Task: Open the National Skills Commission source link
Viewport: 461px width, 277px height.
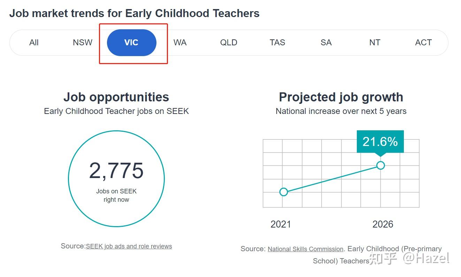Action: (x=306, y=249)
